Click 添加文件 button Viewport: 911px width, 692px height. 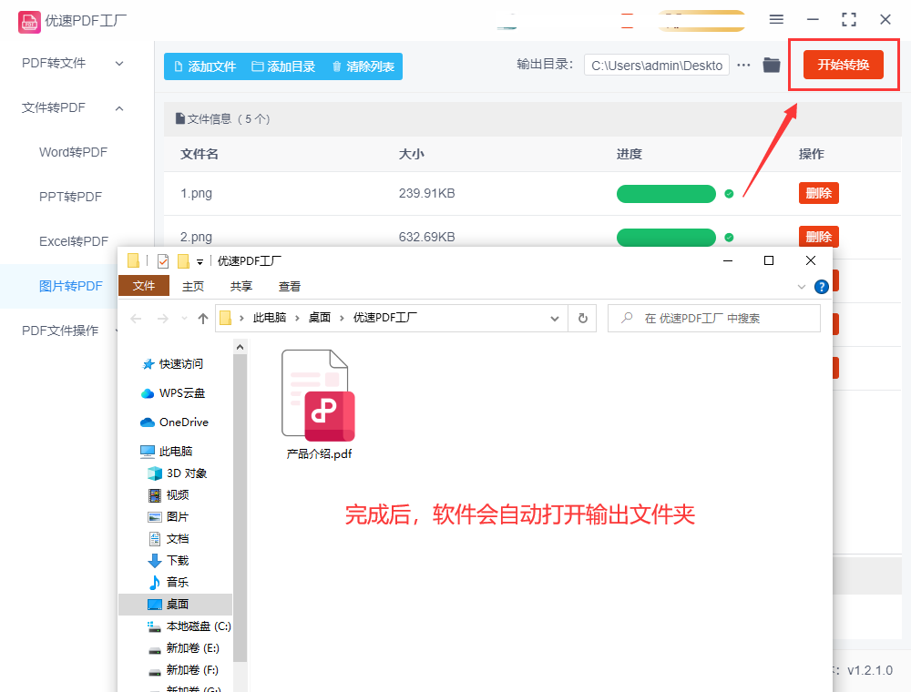205,66
